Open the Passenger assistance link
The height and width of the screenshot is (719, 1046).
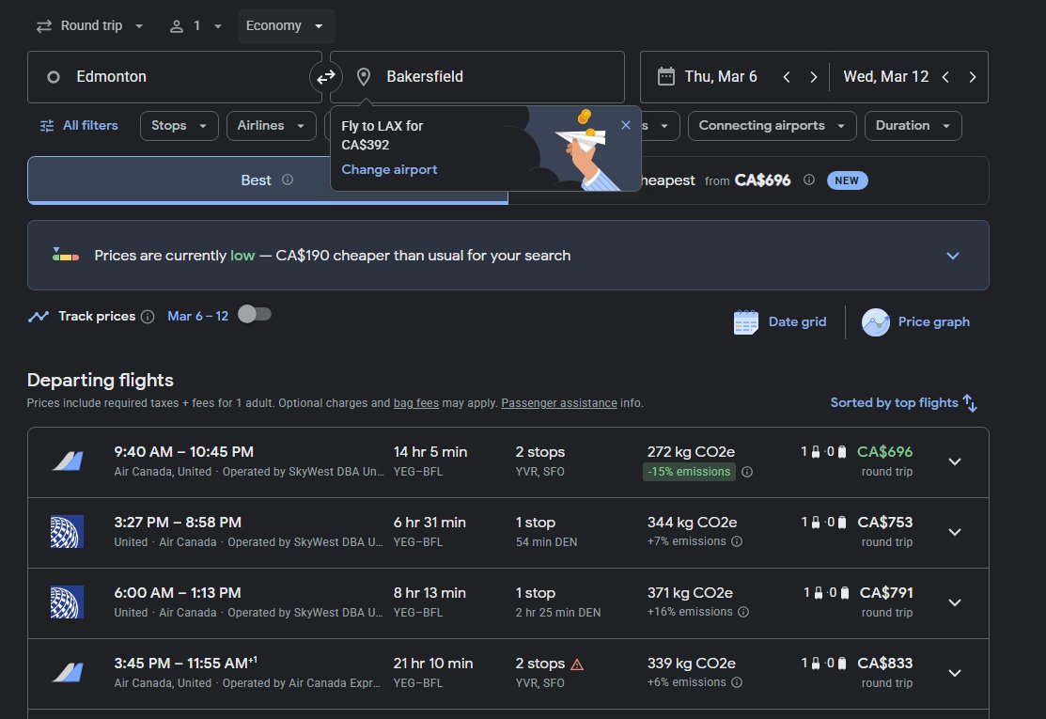(x=558, y=403)
